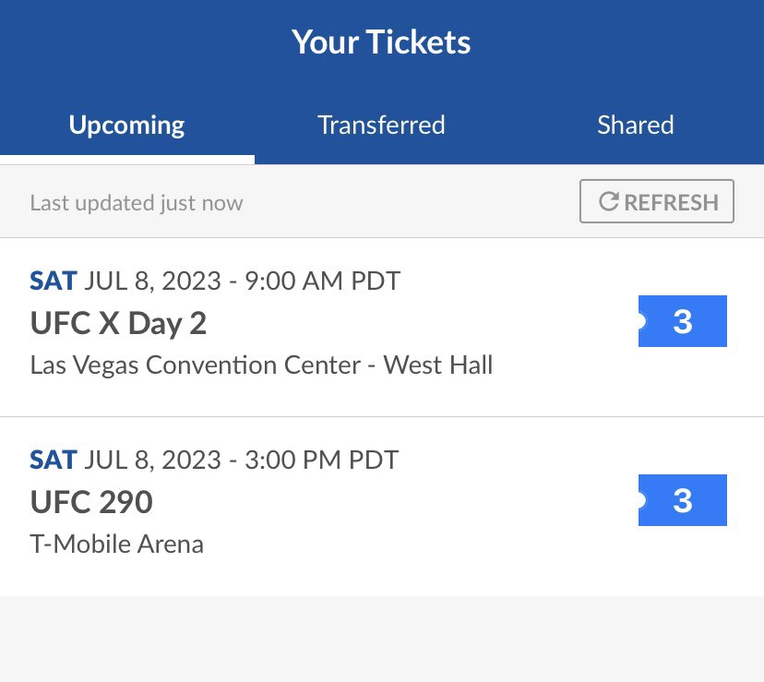Click the refresh circular arrow icon
This screenshot has width=764, height=682.
point(609,201)
